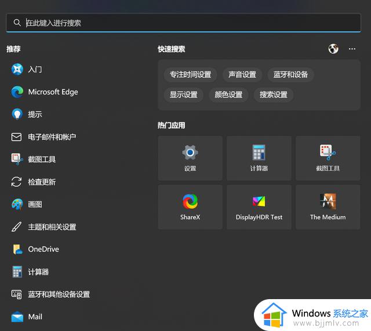Open 截图工具 tile in 热门应用
This screenshot has width=371, height=331.
coord(328,158)
